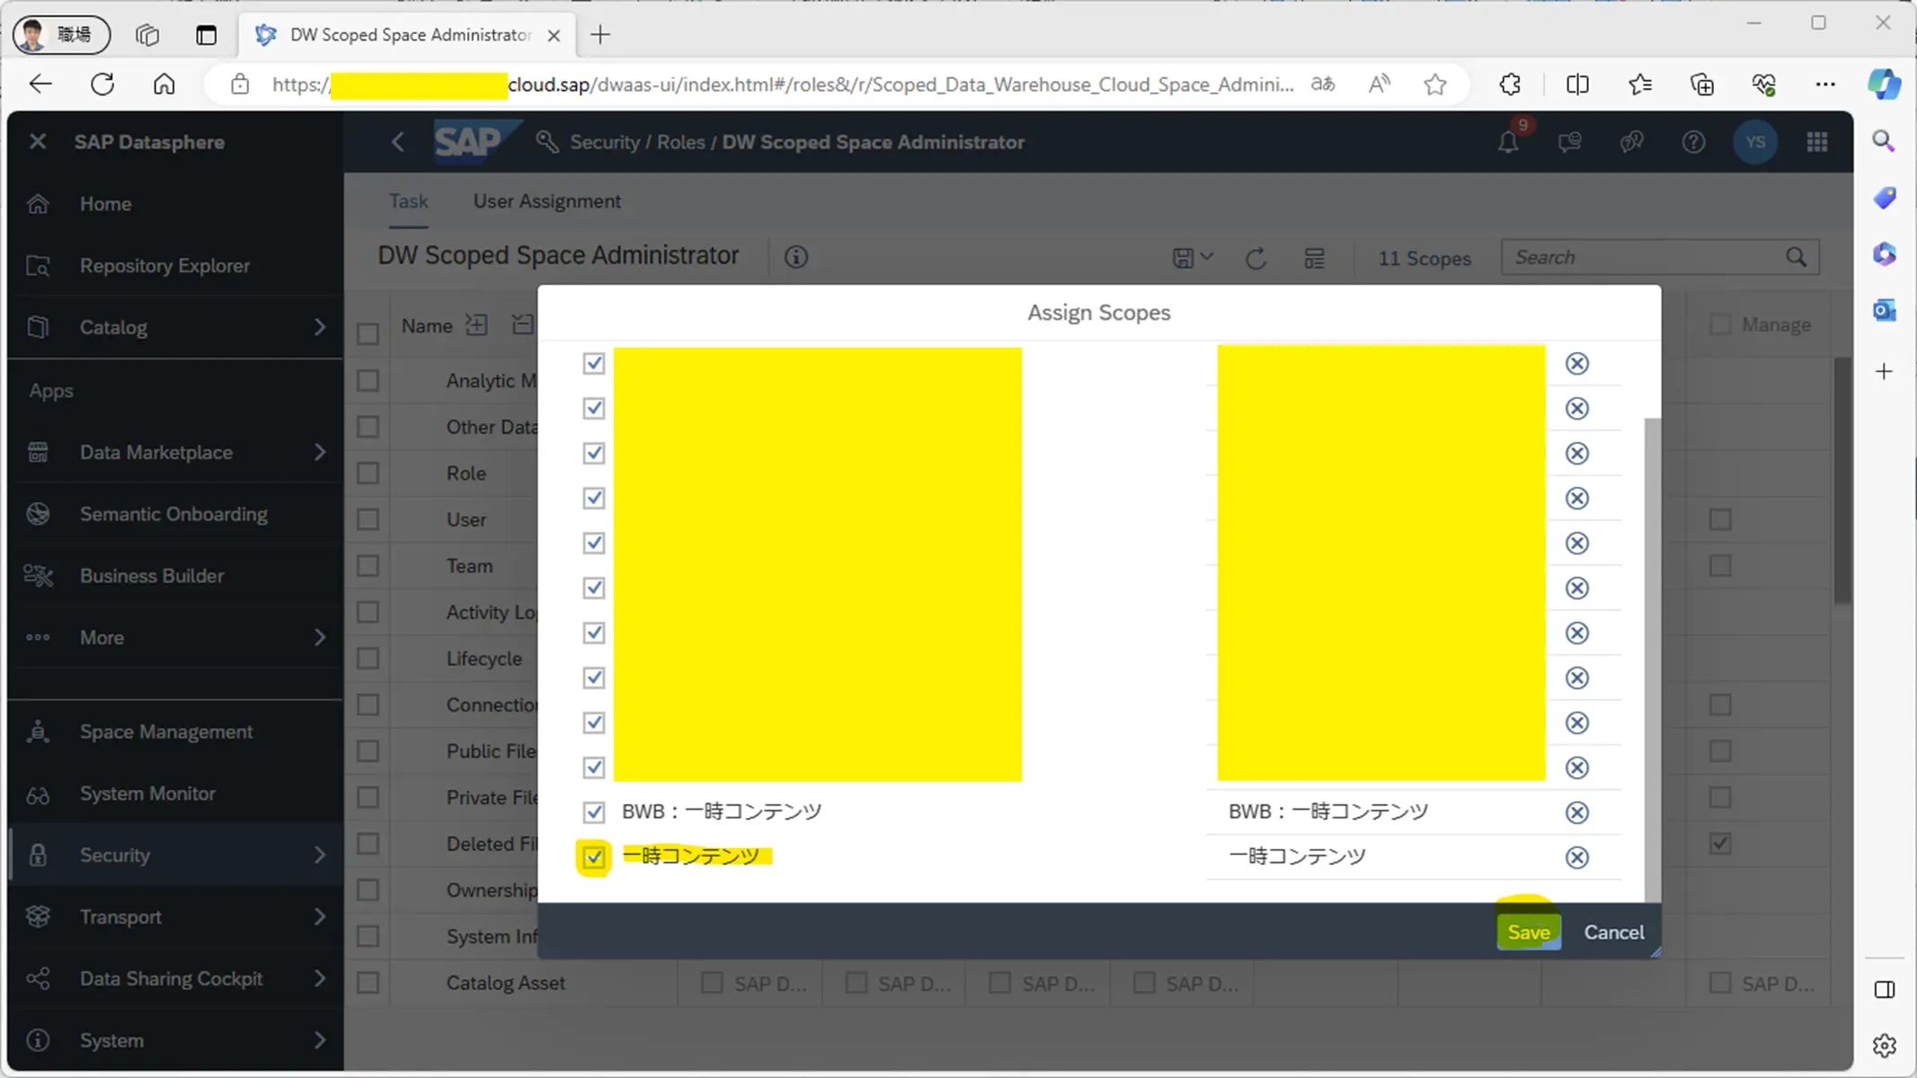Click the search magnifier in Search field

click(x=1796, y=258)
